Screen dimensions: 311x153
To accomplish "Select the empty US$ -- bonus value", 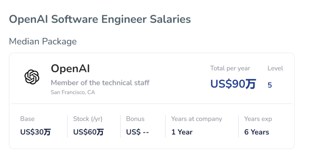I will tap(137, 132).
